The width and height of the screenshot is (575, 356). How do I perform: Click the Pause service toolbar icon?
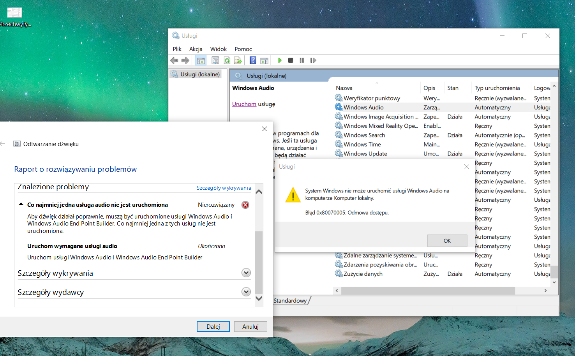pyautogui.click(x=302, y=60)
